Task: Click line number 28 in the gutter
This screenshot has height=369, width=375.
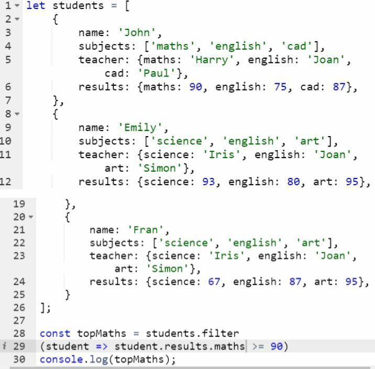Action: [19, 333]
